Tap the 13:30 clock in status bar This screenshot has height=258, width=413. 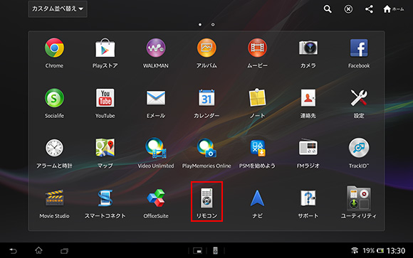coord(396,251)
